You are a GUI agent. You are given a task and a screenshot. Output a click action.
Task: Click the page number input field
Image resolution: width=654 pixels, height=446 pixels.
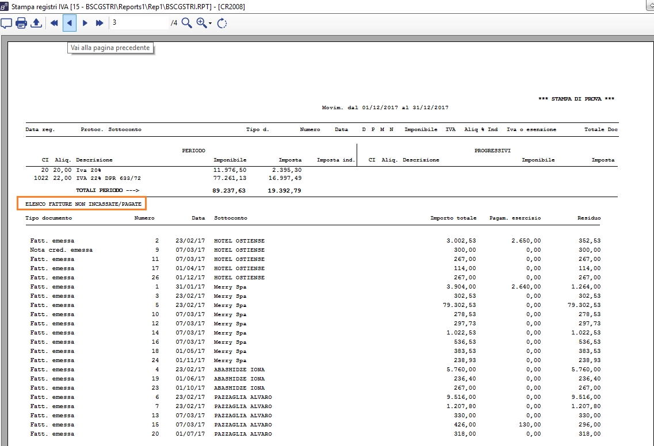pos(138,23)
